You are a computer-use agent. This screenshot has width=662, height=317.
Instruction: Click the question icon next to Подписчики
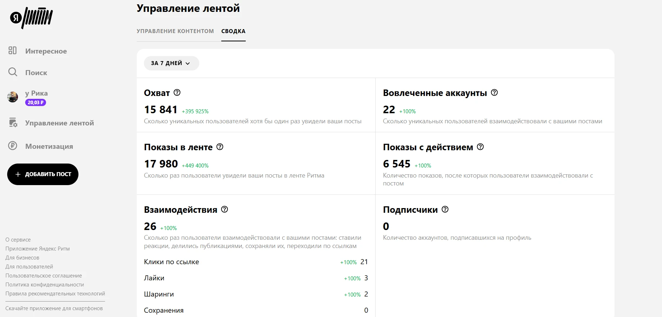pos(445,209)
